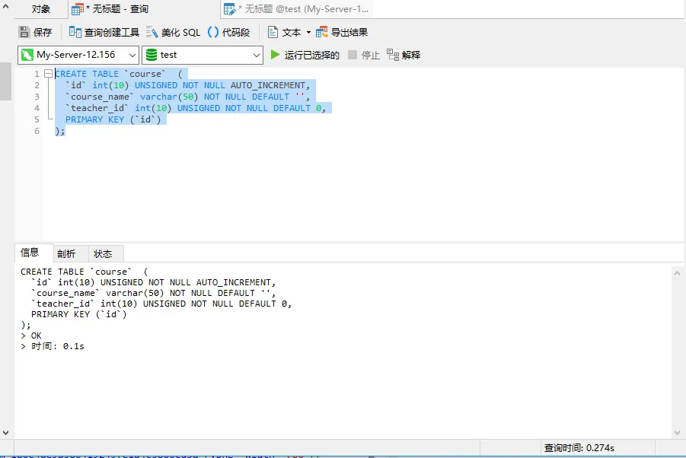The width and height of the screenshot is (686, 458).
Task: Select the 信息 message tab
Action: click(x=30, y=253)
